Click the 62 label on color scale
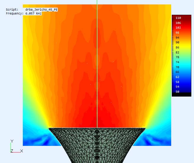 click(177, 77)
